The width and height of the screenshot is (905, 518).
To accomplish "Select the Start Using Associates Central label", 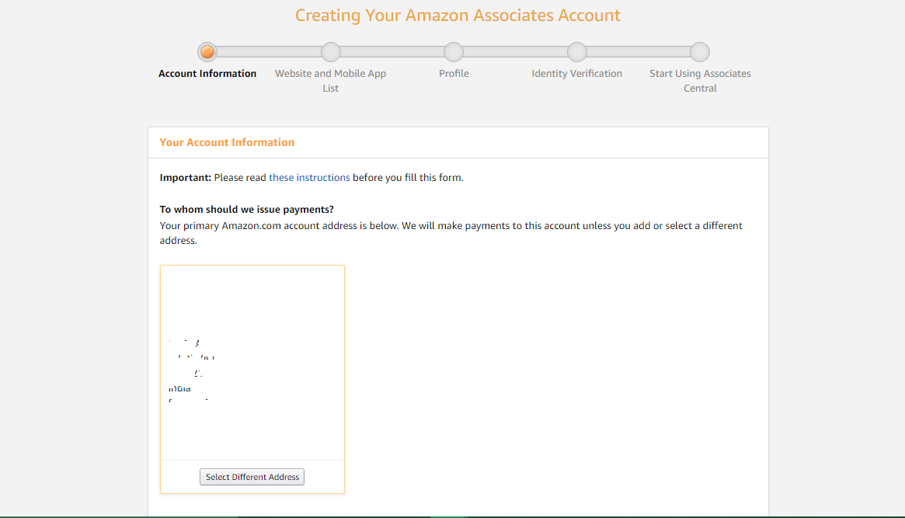I will tap(700, 81).
